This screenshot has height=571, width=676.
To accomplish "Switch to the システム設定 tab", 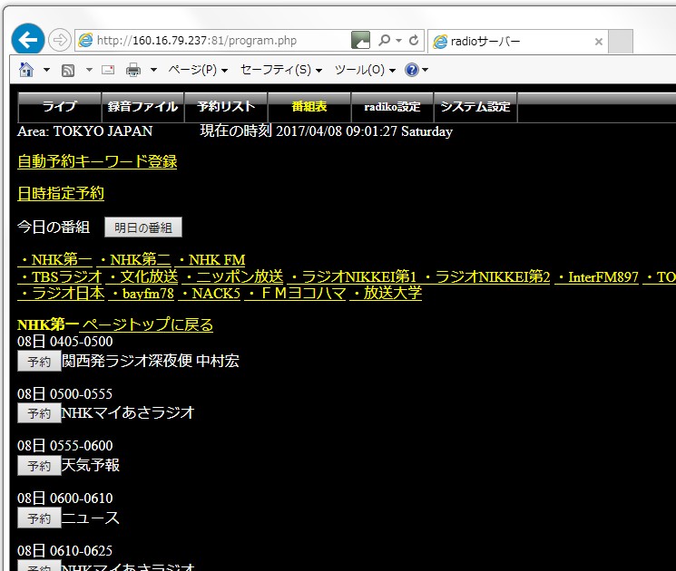I will coord(475,107).
